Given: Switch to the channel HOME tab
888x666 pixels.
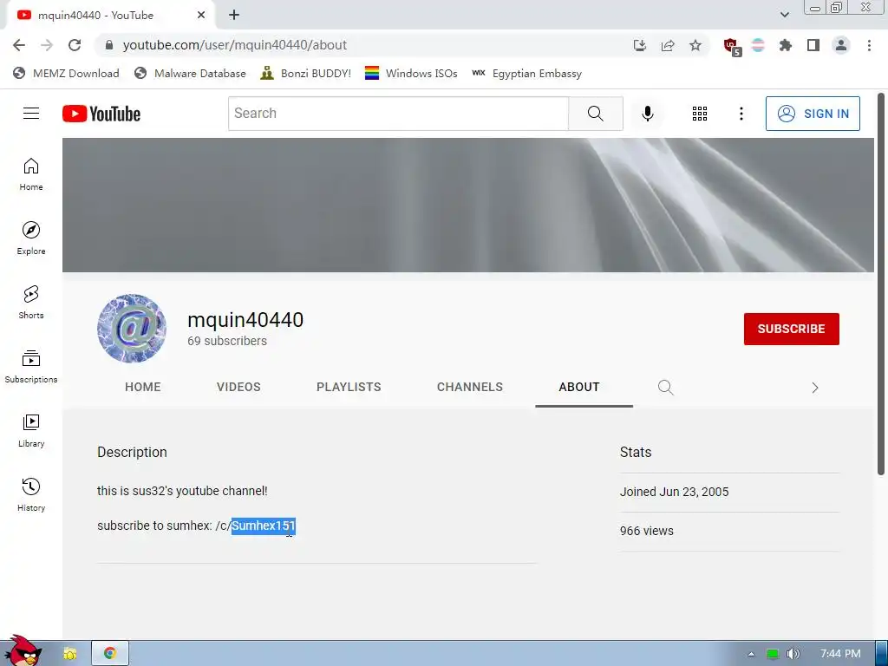Looking at the screenshot, I should point(143,387).
